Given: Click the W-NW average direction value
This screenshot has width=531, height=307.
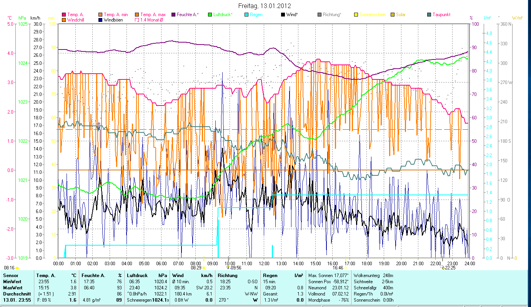Looking at the screenshot, I should (x=251, y=294).
